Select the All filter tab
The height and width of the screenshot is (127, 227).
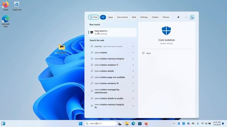click(x=103, y=17)
